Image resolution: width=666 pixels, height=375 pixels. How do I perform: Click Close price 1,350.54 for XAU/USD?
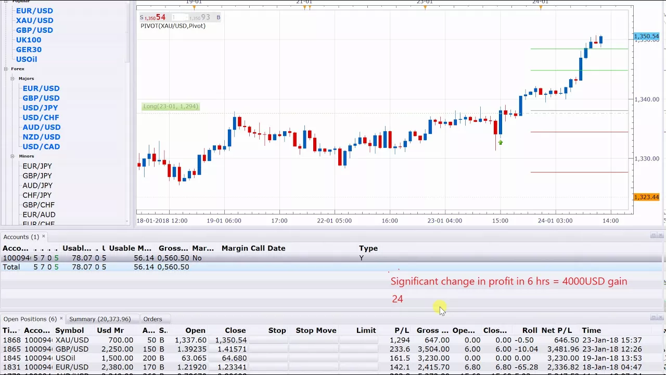click(x=230, y=340)
